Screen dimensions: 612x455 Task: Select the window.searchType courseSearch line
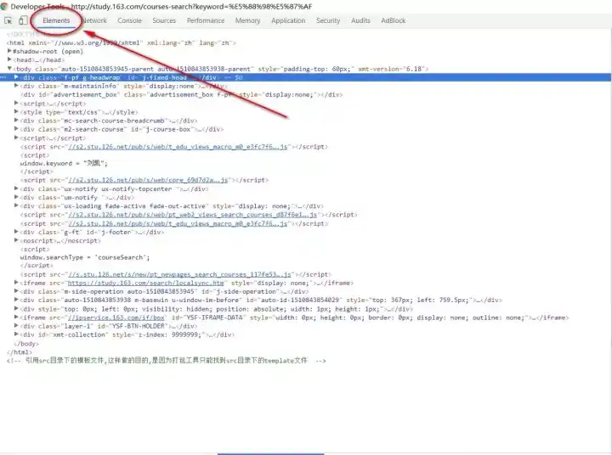click(85, 258)
